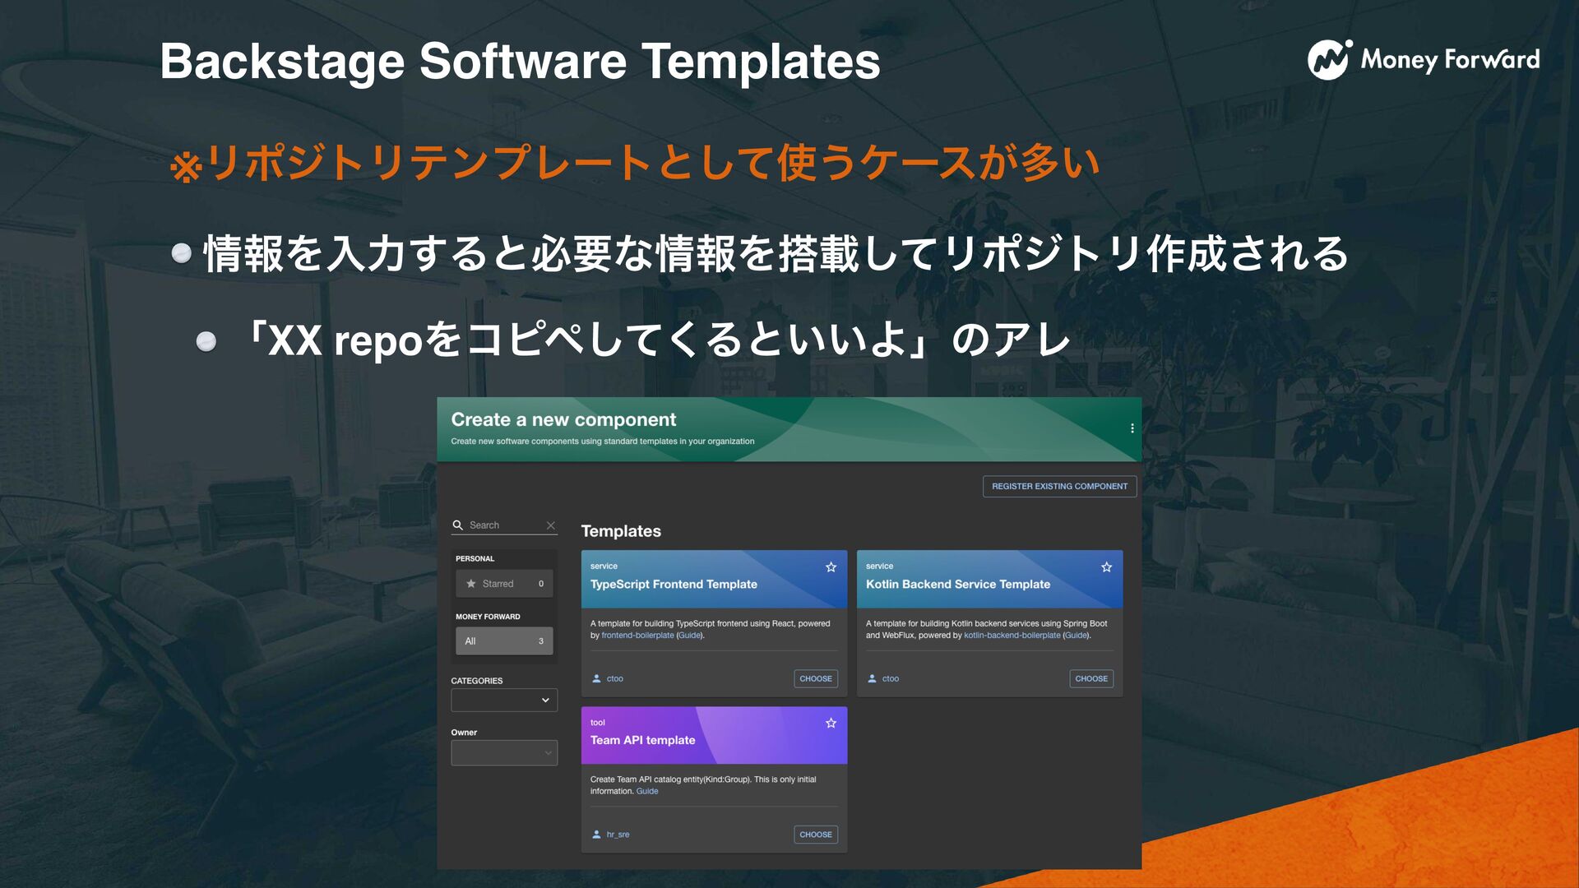Click TypeScript Frontend Template title
This screenshot has width=1579, height=888.
tap(674, 584)
